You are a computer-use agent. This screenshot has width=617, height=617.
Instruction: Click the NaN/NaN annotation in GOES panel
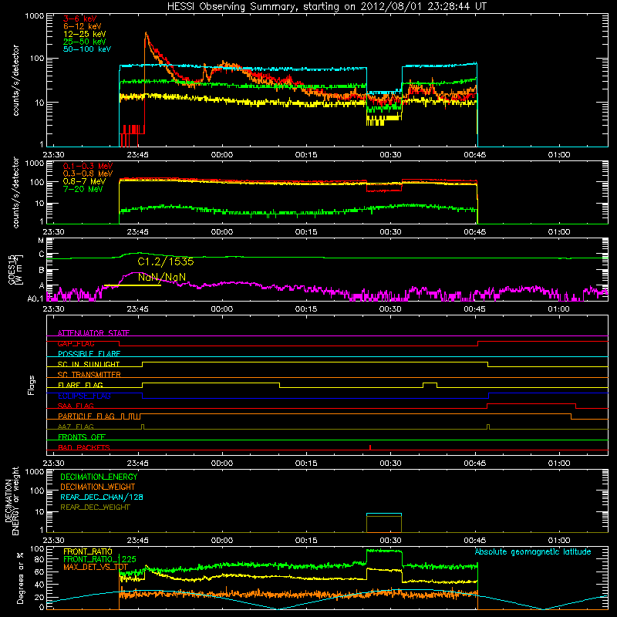coord(162,277)
